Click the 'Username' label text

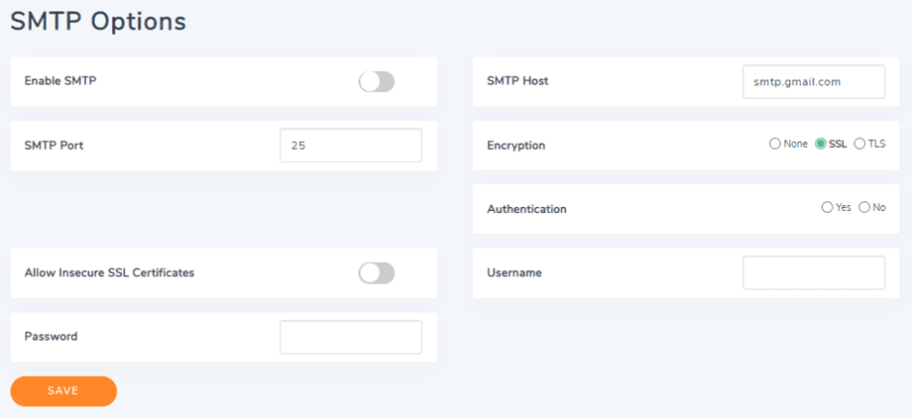point(514,272)
